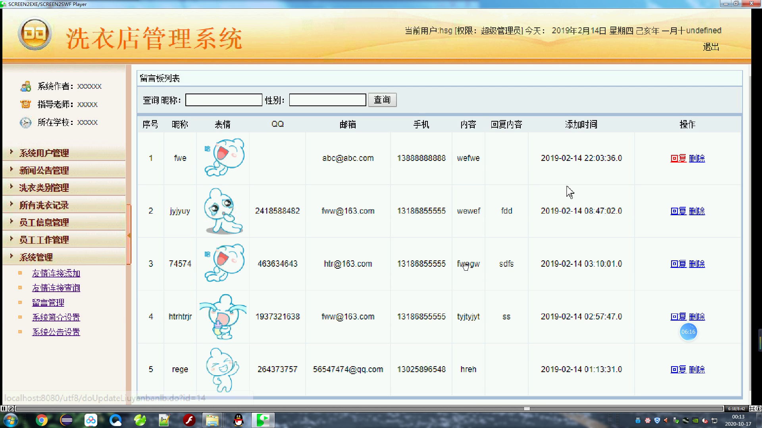The image size is (762, 428).
Task: Open the blue Q cloud browser taskbar icon
Action: pyautogui.click(x=115, y=420)
